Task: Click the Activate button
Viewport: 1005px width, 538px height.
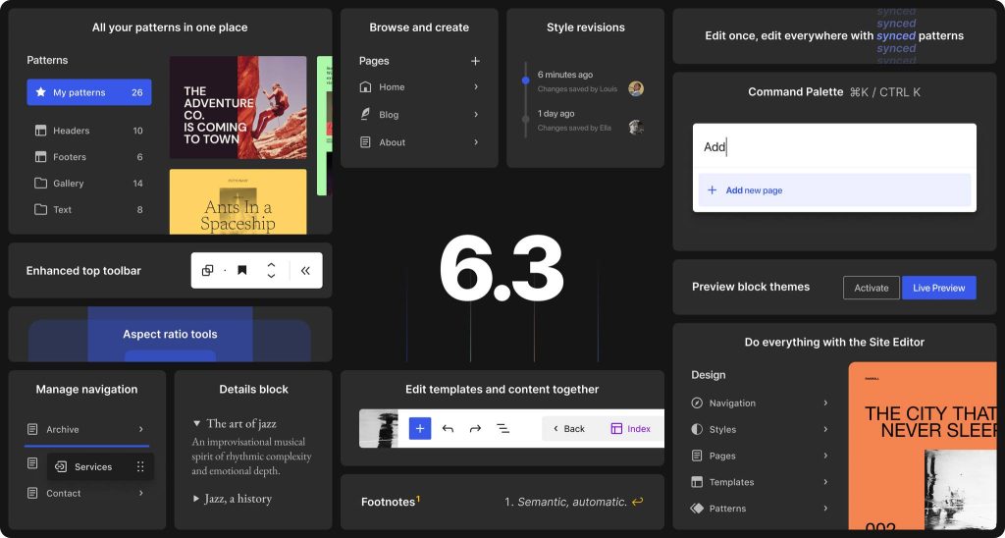Action: click(x=871, y=288)
